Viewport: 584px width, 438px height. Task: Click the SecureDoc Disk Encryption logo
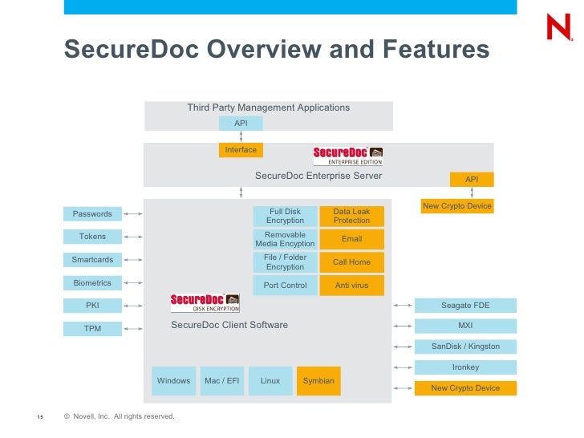205,303
